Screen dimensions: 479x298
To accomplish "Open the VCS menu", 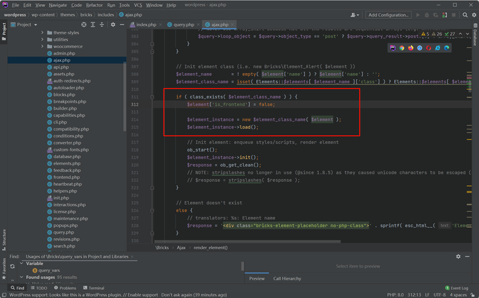I will coord(138,5).
